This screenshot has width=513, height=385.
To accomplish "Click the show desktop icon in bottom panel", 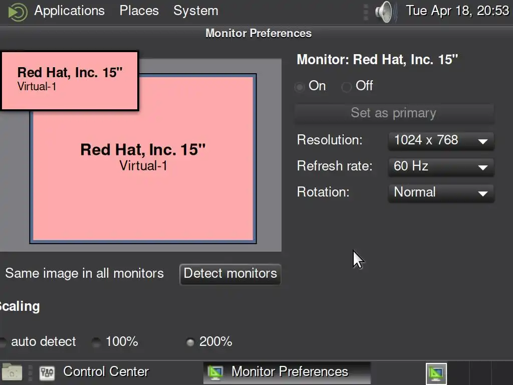I will (x=12, y=372).
